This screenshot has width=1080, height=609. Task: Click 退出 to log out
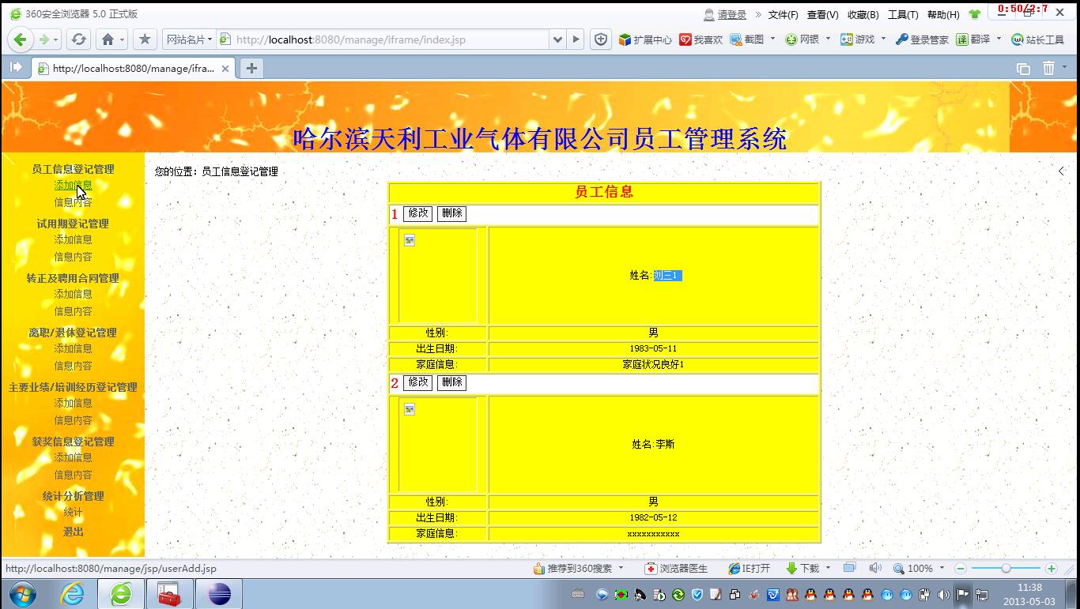point(73,532)
